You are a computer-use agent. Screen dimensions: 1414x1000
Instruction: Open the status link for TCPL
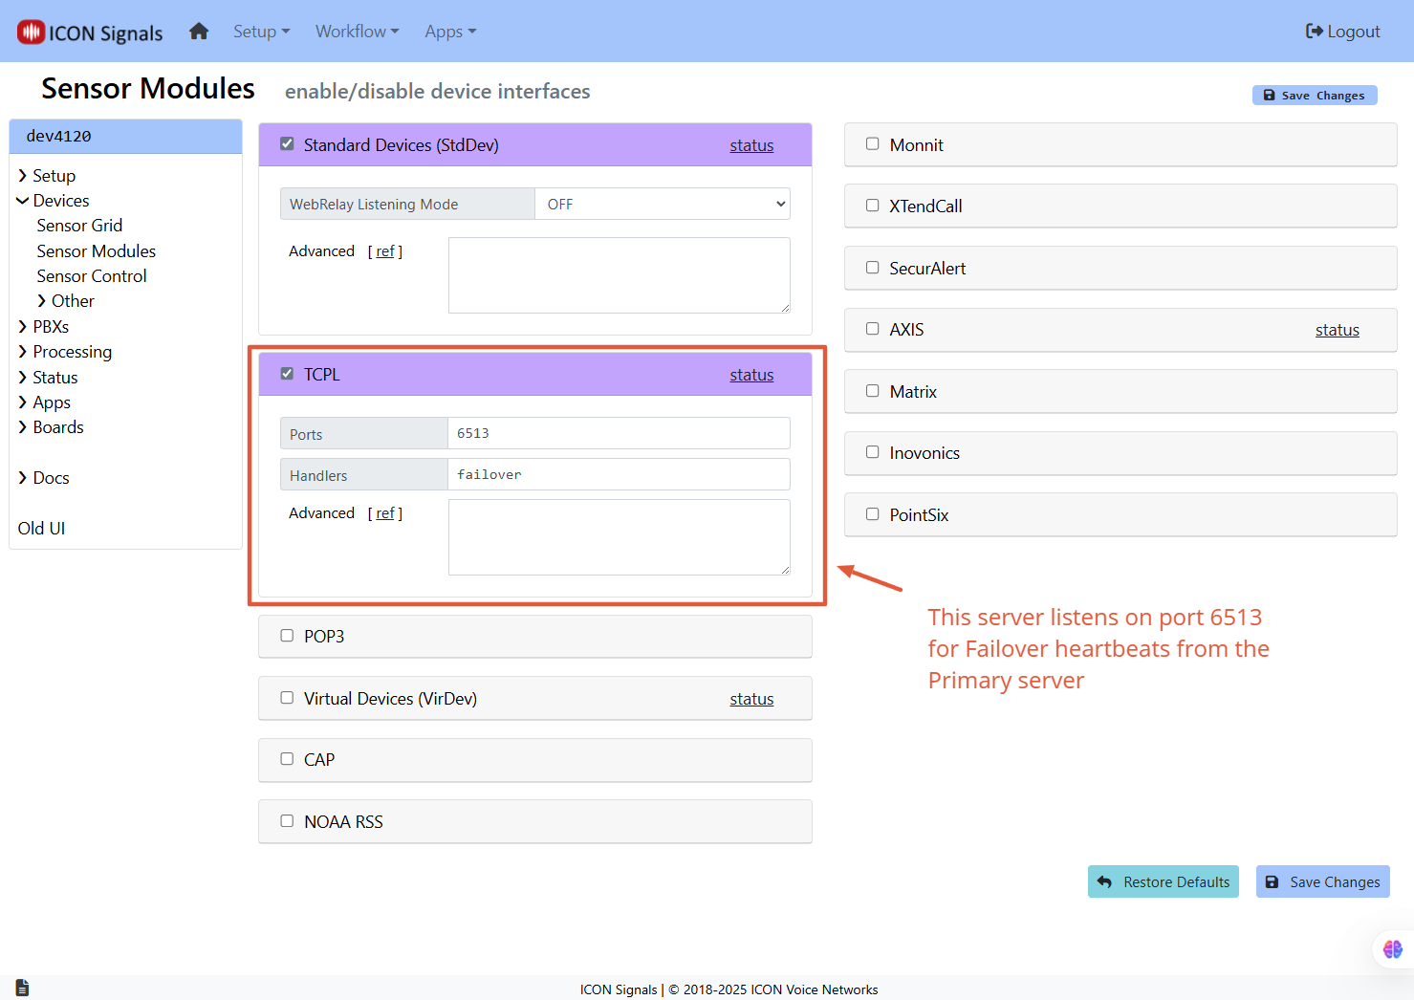(751, 374)
